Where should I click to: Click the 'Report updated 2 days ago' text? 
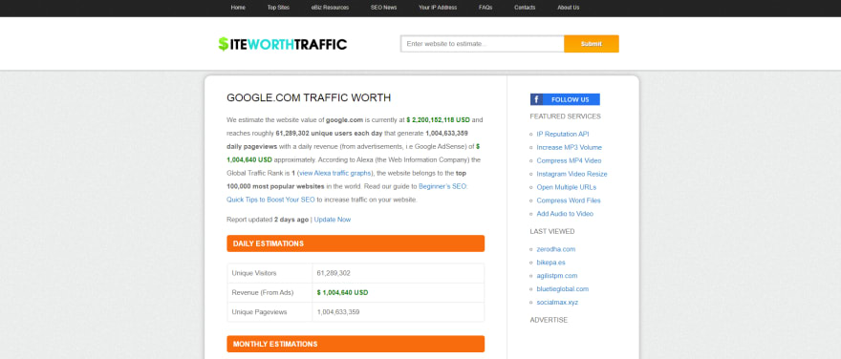(x=268, y=220)
